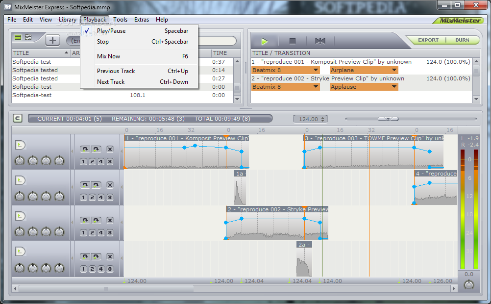Choose Next Track from the Playback menu
Viewport: 491px width, 304px height.
point(139,82)
